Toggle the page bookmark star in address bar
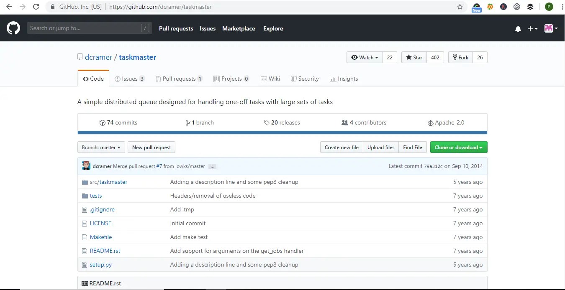The image size is (565, 290). click(x=460, y=7)
